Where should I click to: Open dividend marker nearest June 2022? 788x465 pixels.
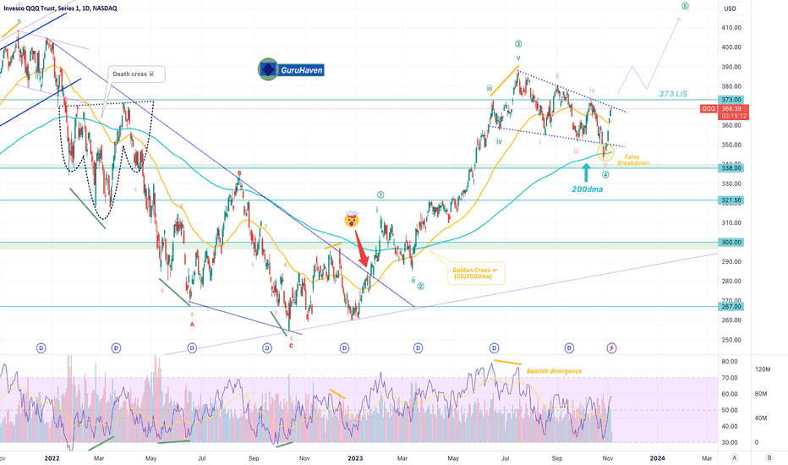click(x=192, y=347)
